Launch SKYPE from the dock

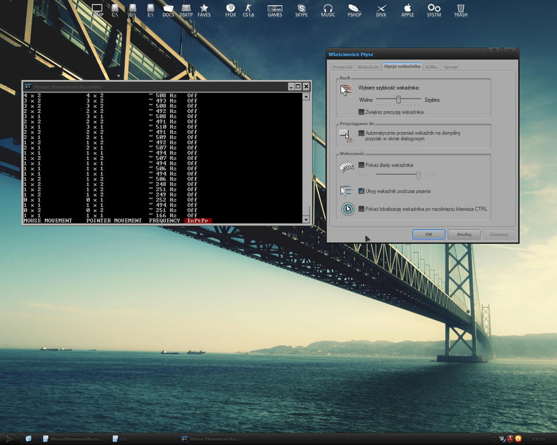point(301,10)
